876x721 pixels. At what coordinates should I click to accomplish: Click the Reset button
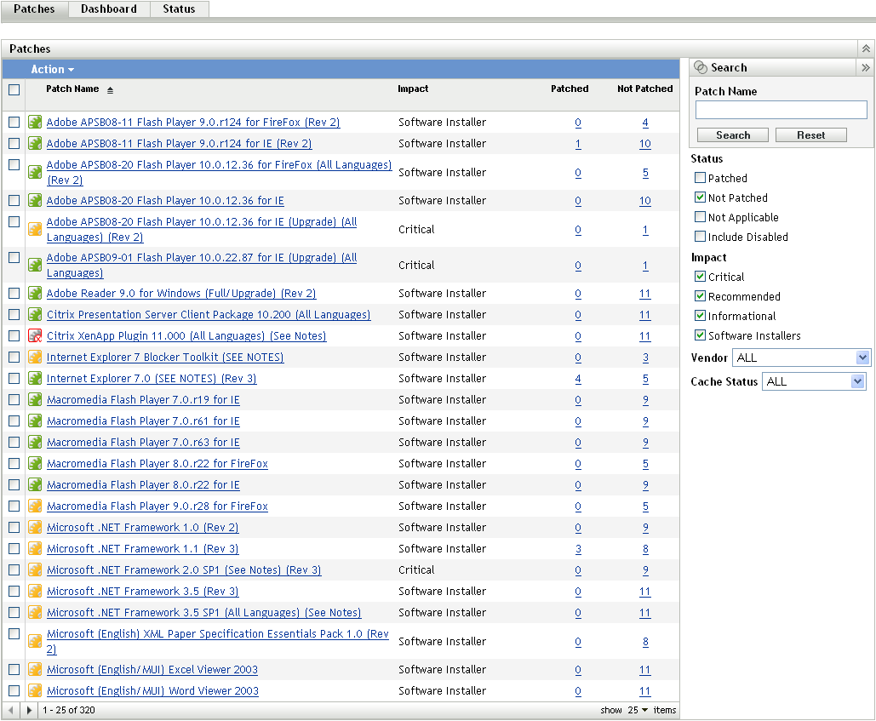810,135
